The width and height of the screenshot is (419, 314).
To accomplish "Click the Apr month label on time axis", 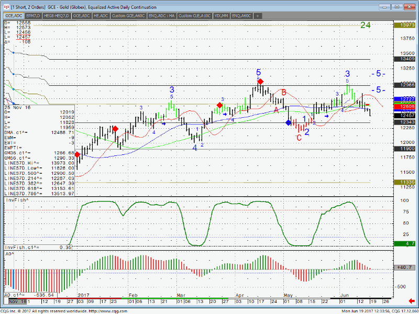I will coord(240,295).
